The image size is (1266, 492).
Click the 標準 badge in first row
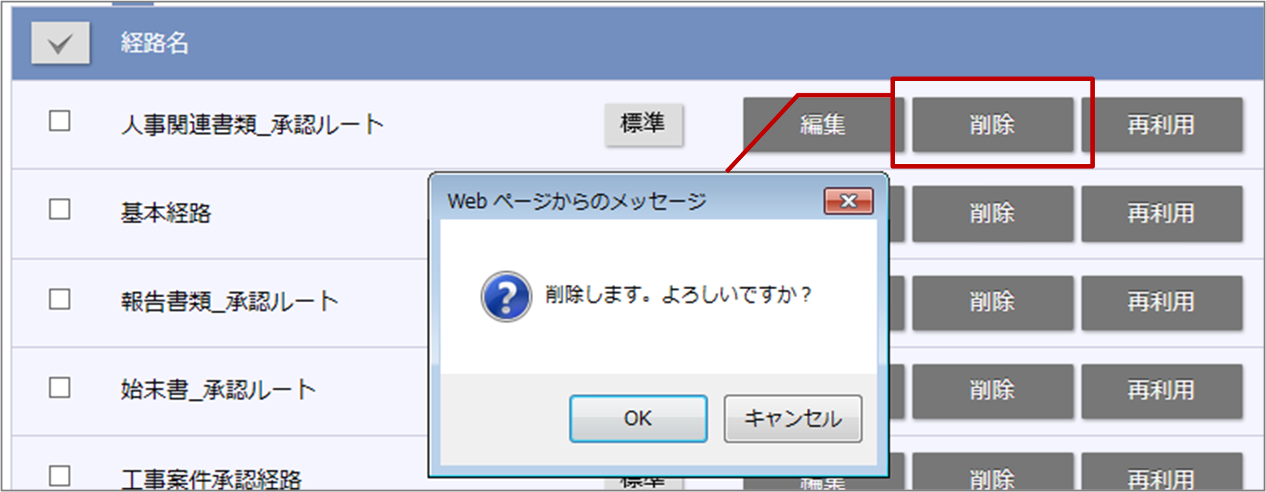tap(643, 124)
